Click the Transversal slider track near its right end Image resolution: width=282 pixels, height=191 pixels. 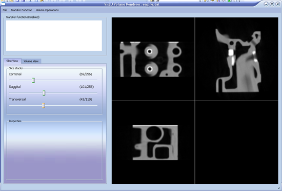[x=93, y=105]
